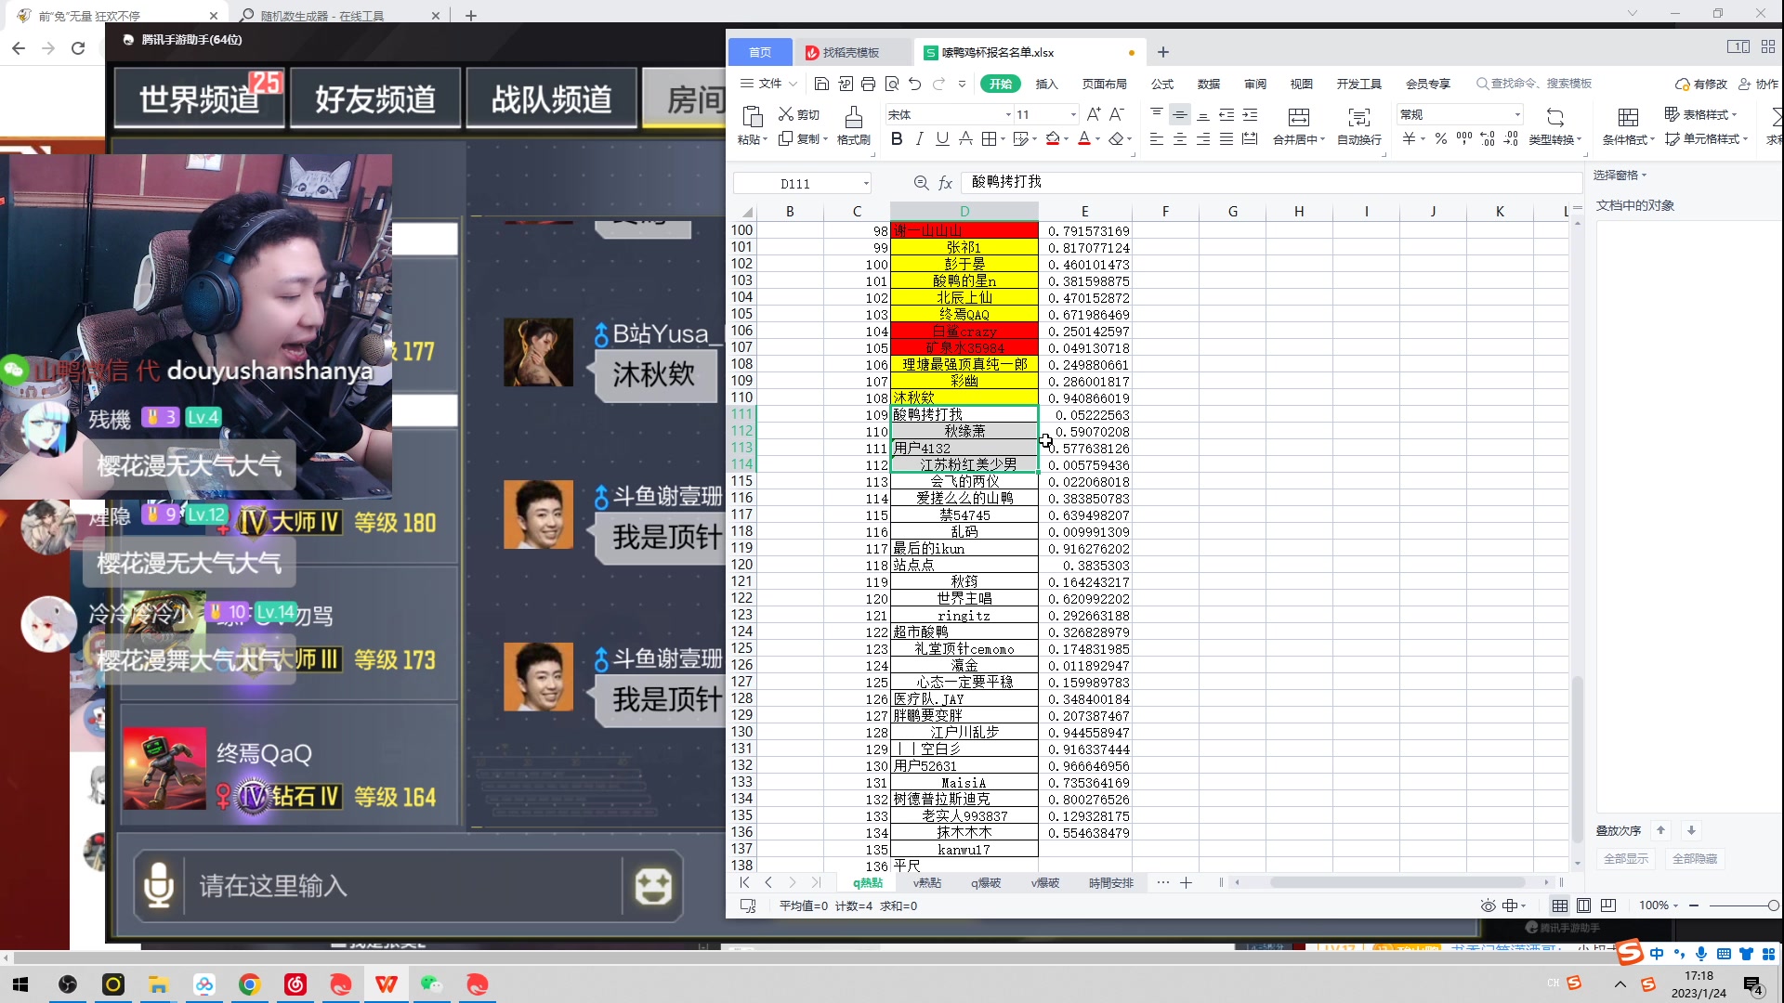This screenshot has height=1003, width=1784.
Task: Click the Paste clipboard icon
Action: click(x=753, y=117)
